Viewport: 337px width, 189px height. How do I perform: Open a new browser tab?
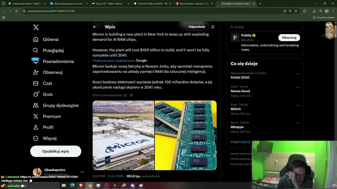[x=260, y=4]
